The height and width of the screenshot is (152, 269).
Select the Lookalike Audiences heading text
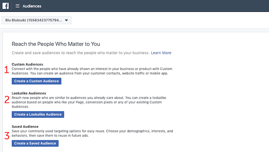point(29,93)
